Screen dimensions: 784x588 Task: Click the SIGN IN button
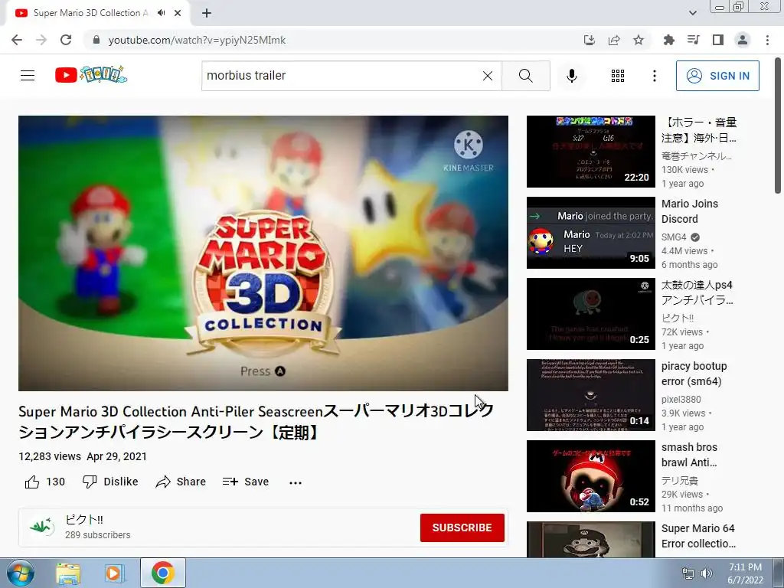tap(717, 76)
